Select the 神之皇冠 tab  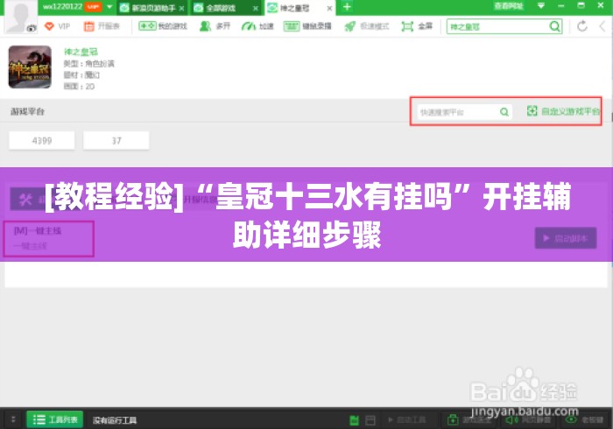click(300, 8)
